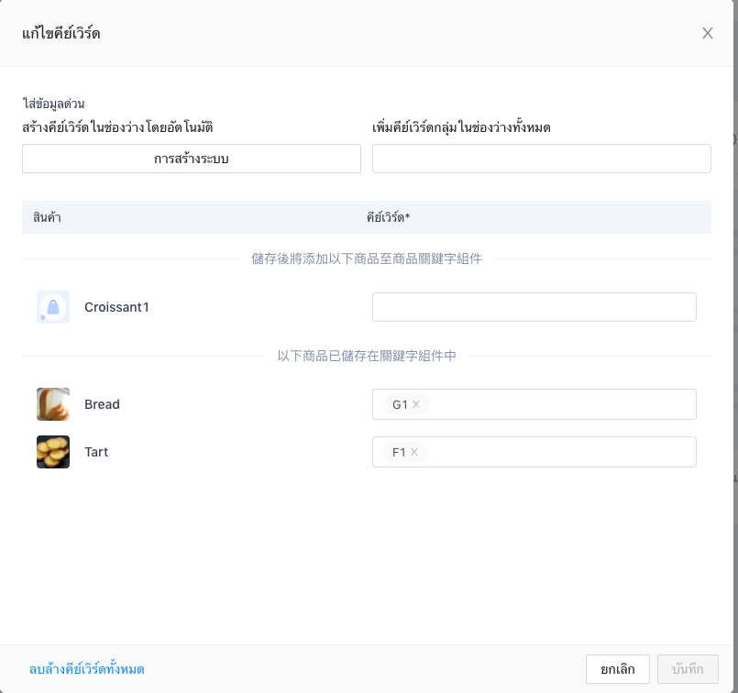Click inside Tart's keyword field

[x=560, y=452]
